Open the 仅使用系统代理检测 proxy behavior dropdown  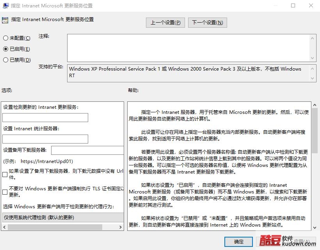click(x=63, y=217)
